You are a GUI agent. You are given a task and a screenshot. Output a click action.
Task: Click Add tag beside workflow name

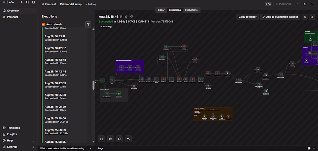pos(91,4)
